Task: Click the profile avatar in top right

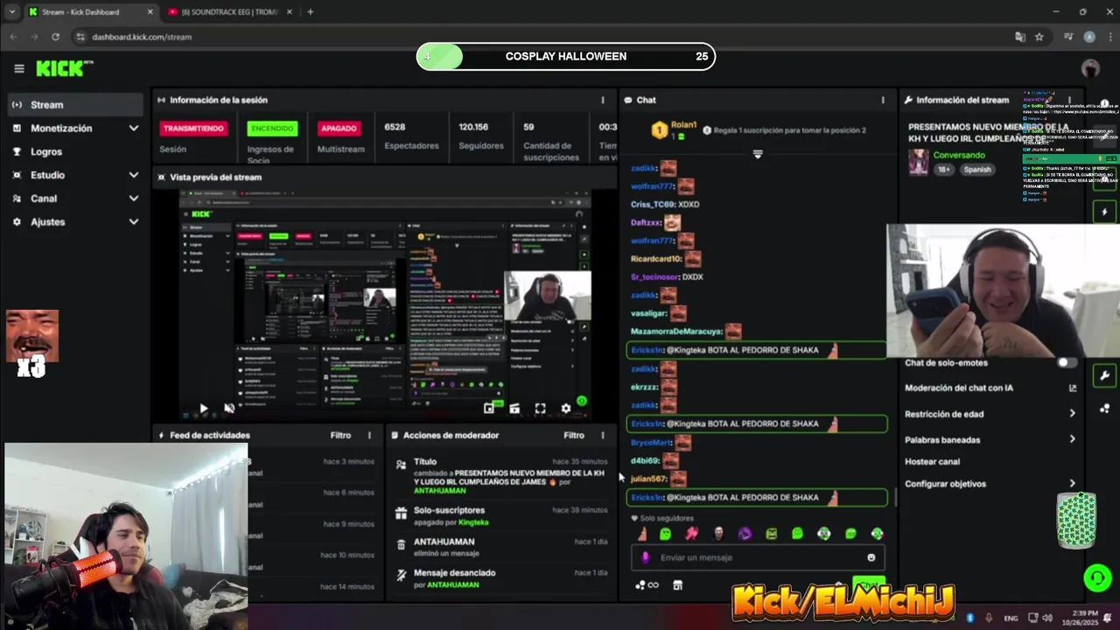Action: [1090, 68]
